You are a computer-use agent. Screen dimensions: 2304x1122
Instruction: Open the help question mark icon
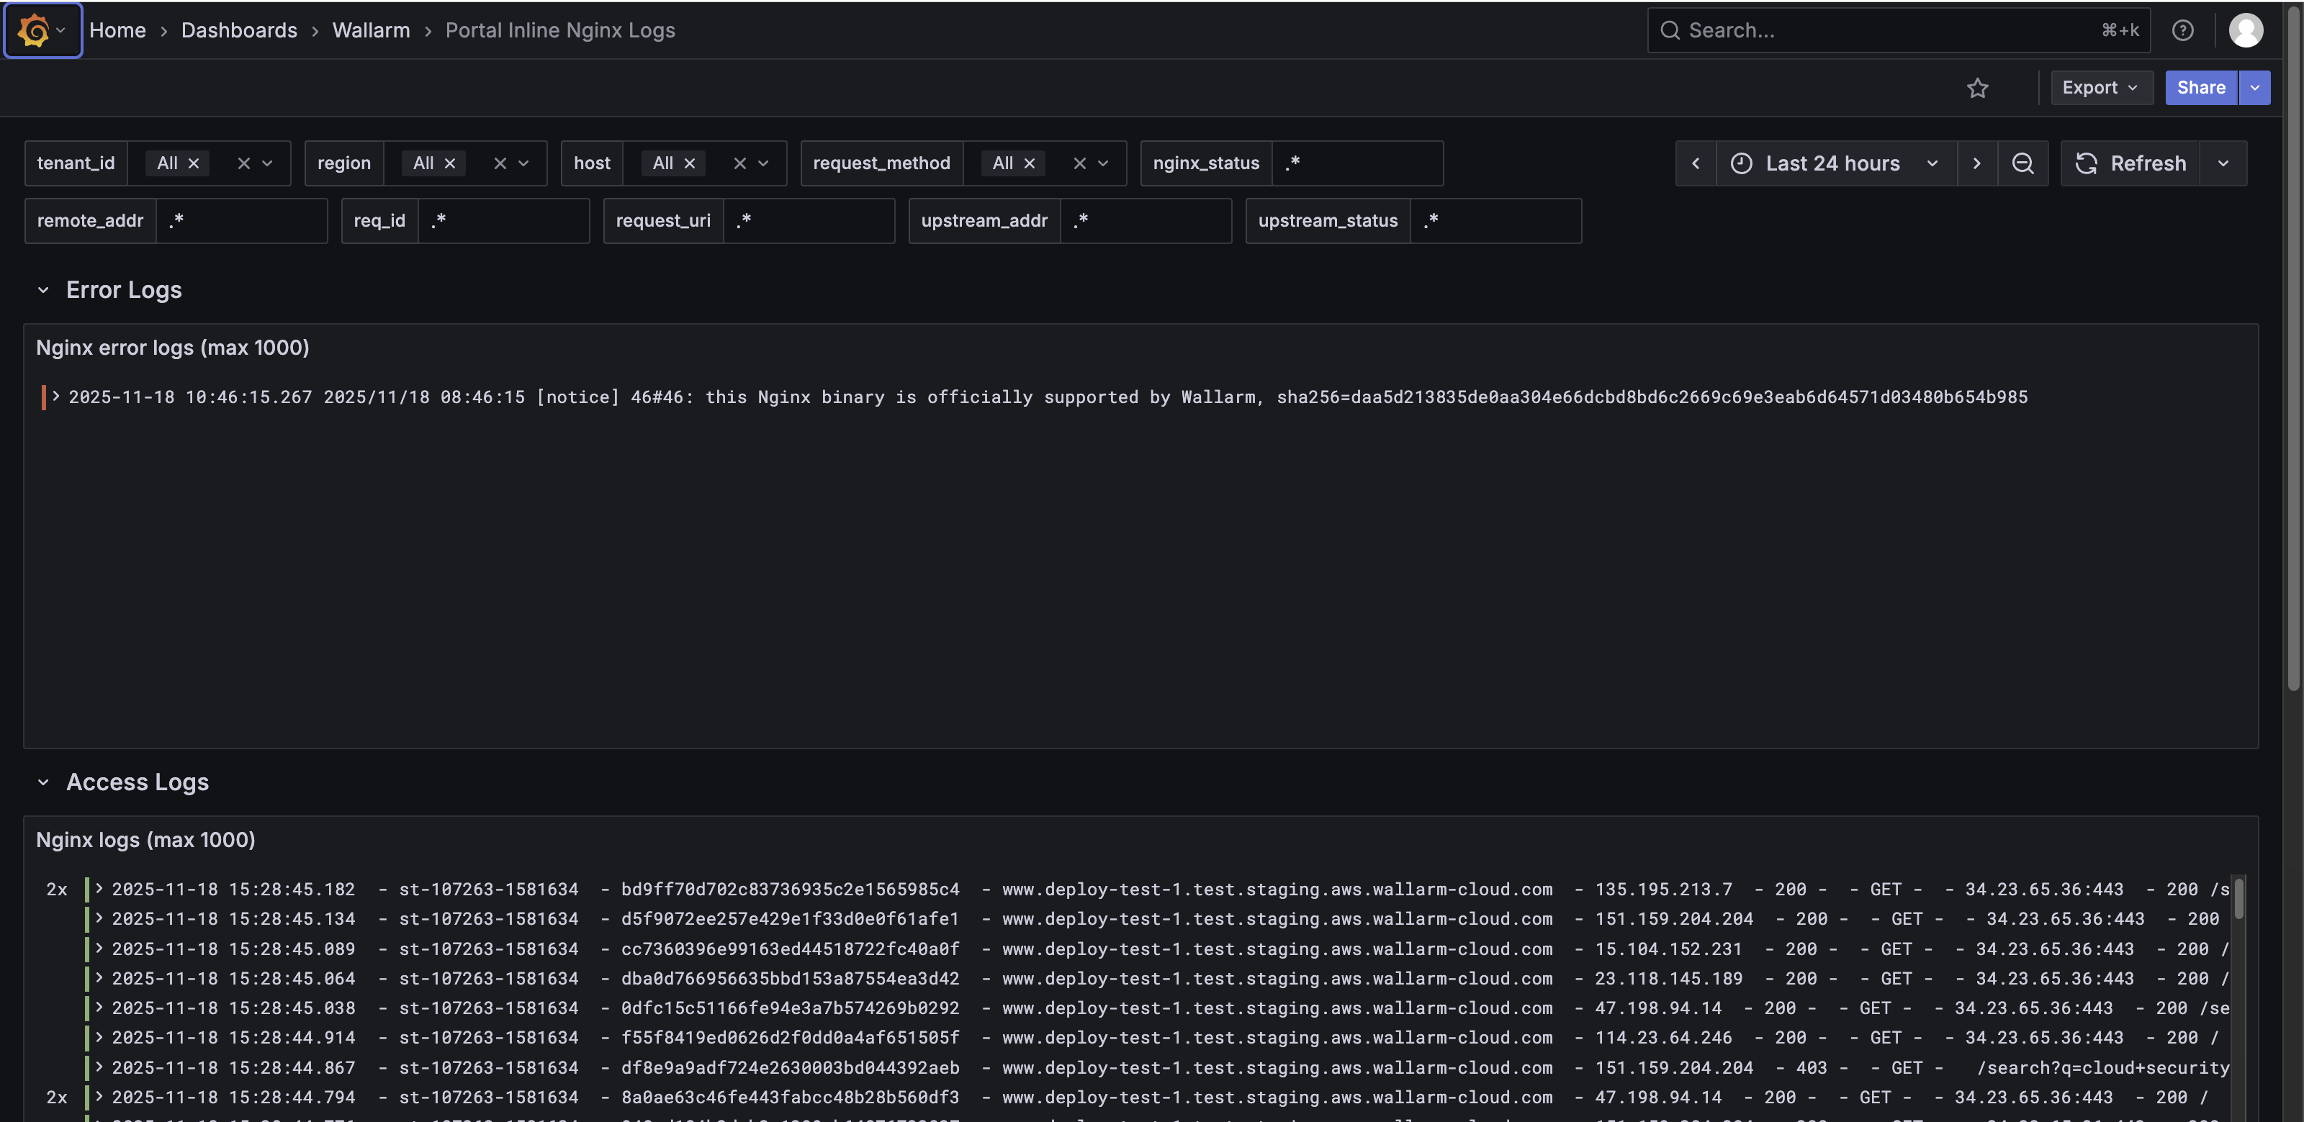[2182, 30]
